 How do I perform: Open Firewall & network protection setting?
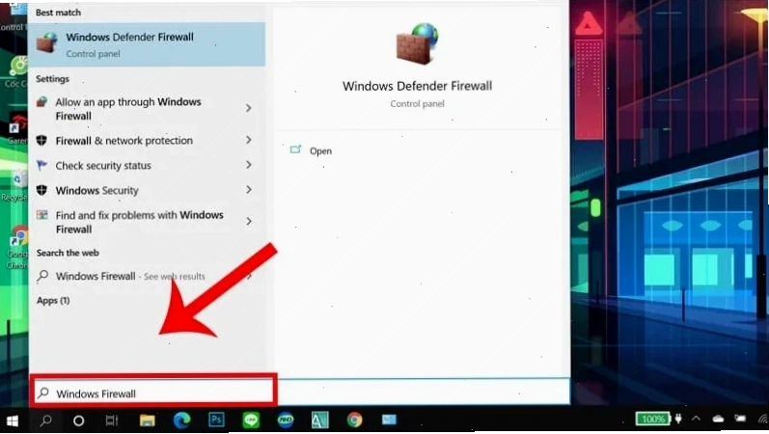pyautogui.click(x=147, y=141)
